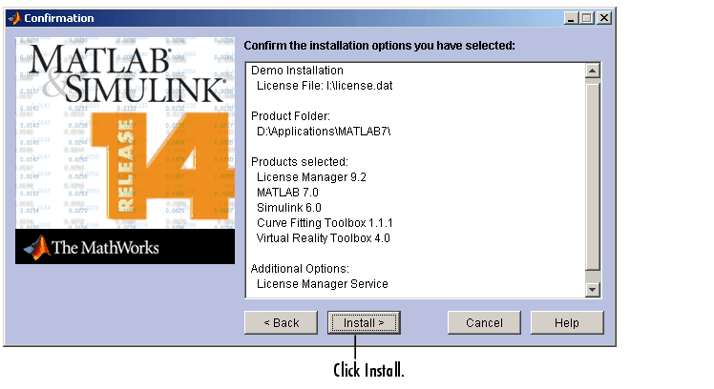
Task: Cancel the installation
Action: (x=484, y=323)
